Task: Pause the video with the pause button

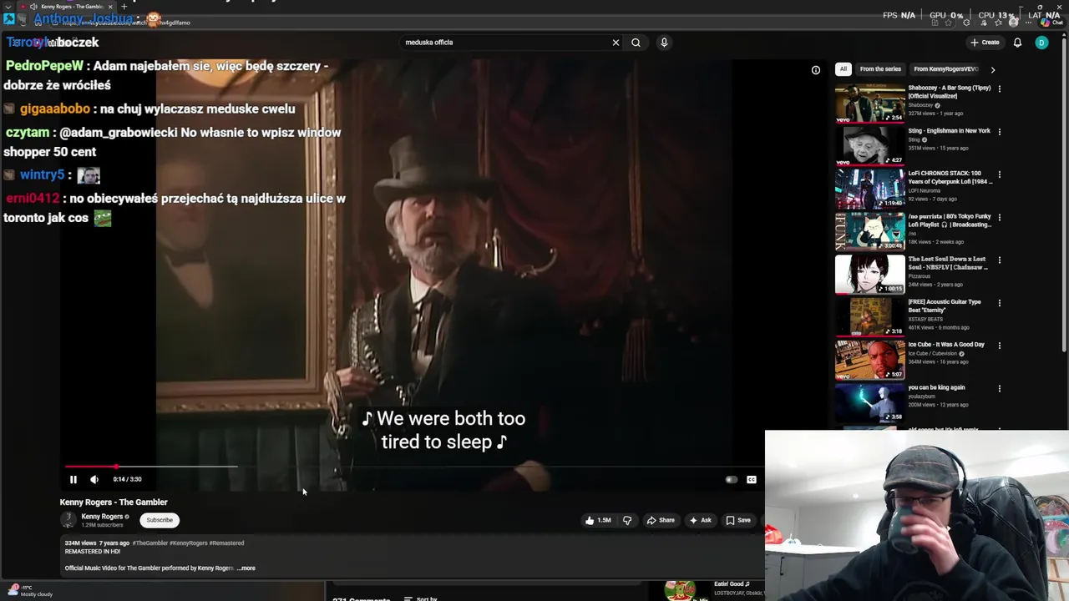Action: (x=73, y=479)
